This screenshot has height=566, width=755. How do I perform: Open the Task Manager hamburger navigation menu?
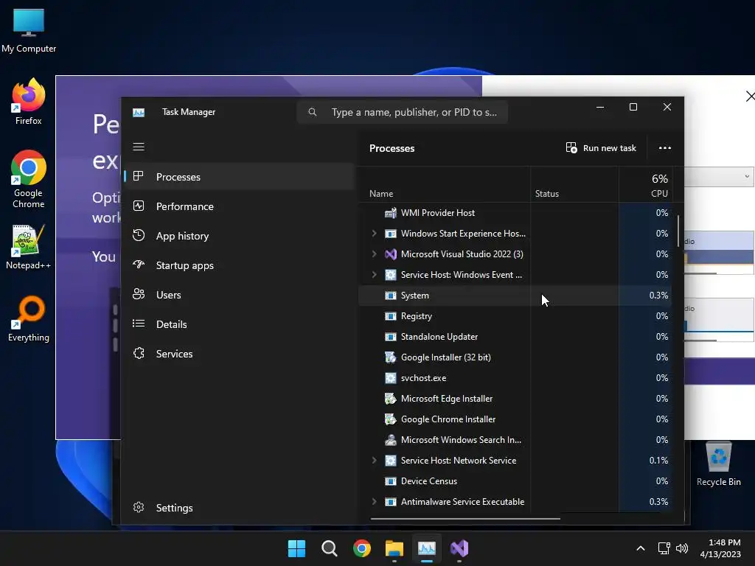(139, 147)
